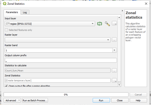The width and height of the screenshot is (151, 105).
Task: Open the Input layer regiao dropdown
Action: pos(50,24)
